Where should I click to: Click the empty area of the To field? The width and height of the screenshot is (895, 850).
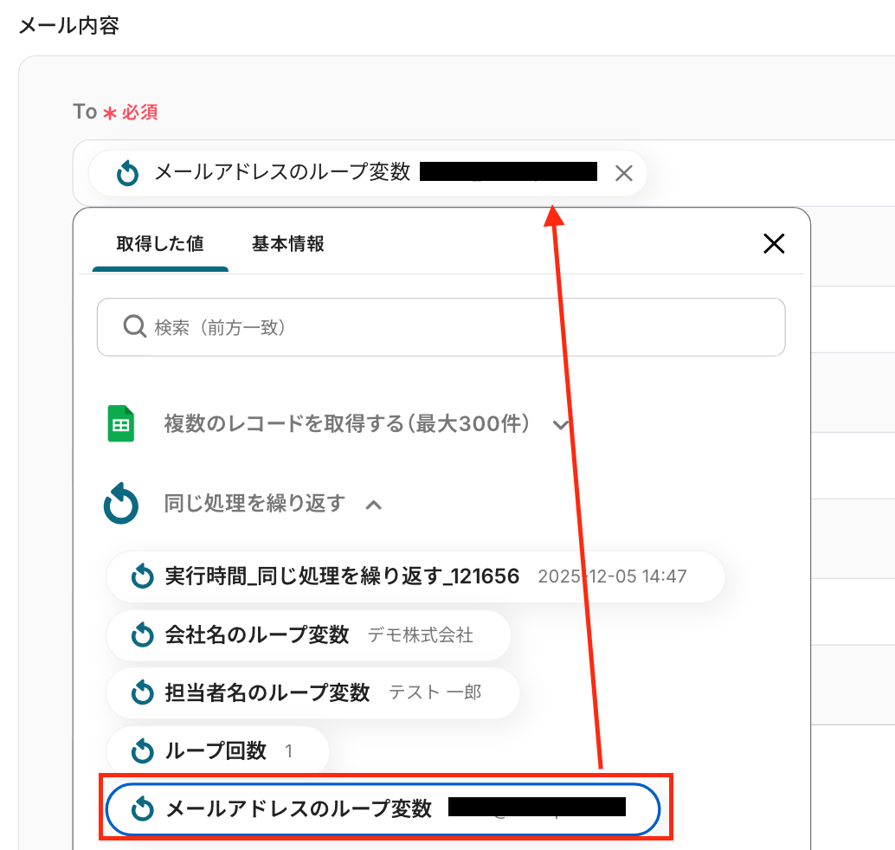[770, 173]
